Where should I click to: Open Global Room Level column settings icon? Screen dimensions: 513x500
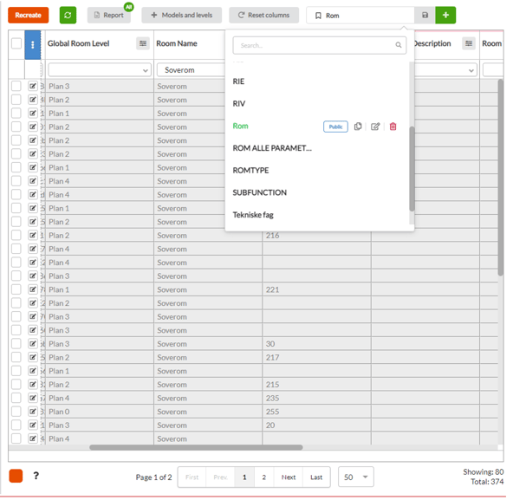(x=143, y=43)
